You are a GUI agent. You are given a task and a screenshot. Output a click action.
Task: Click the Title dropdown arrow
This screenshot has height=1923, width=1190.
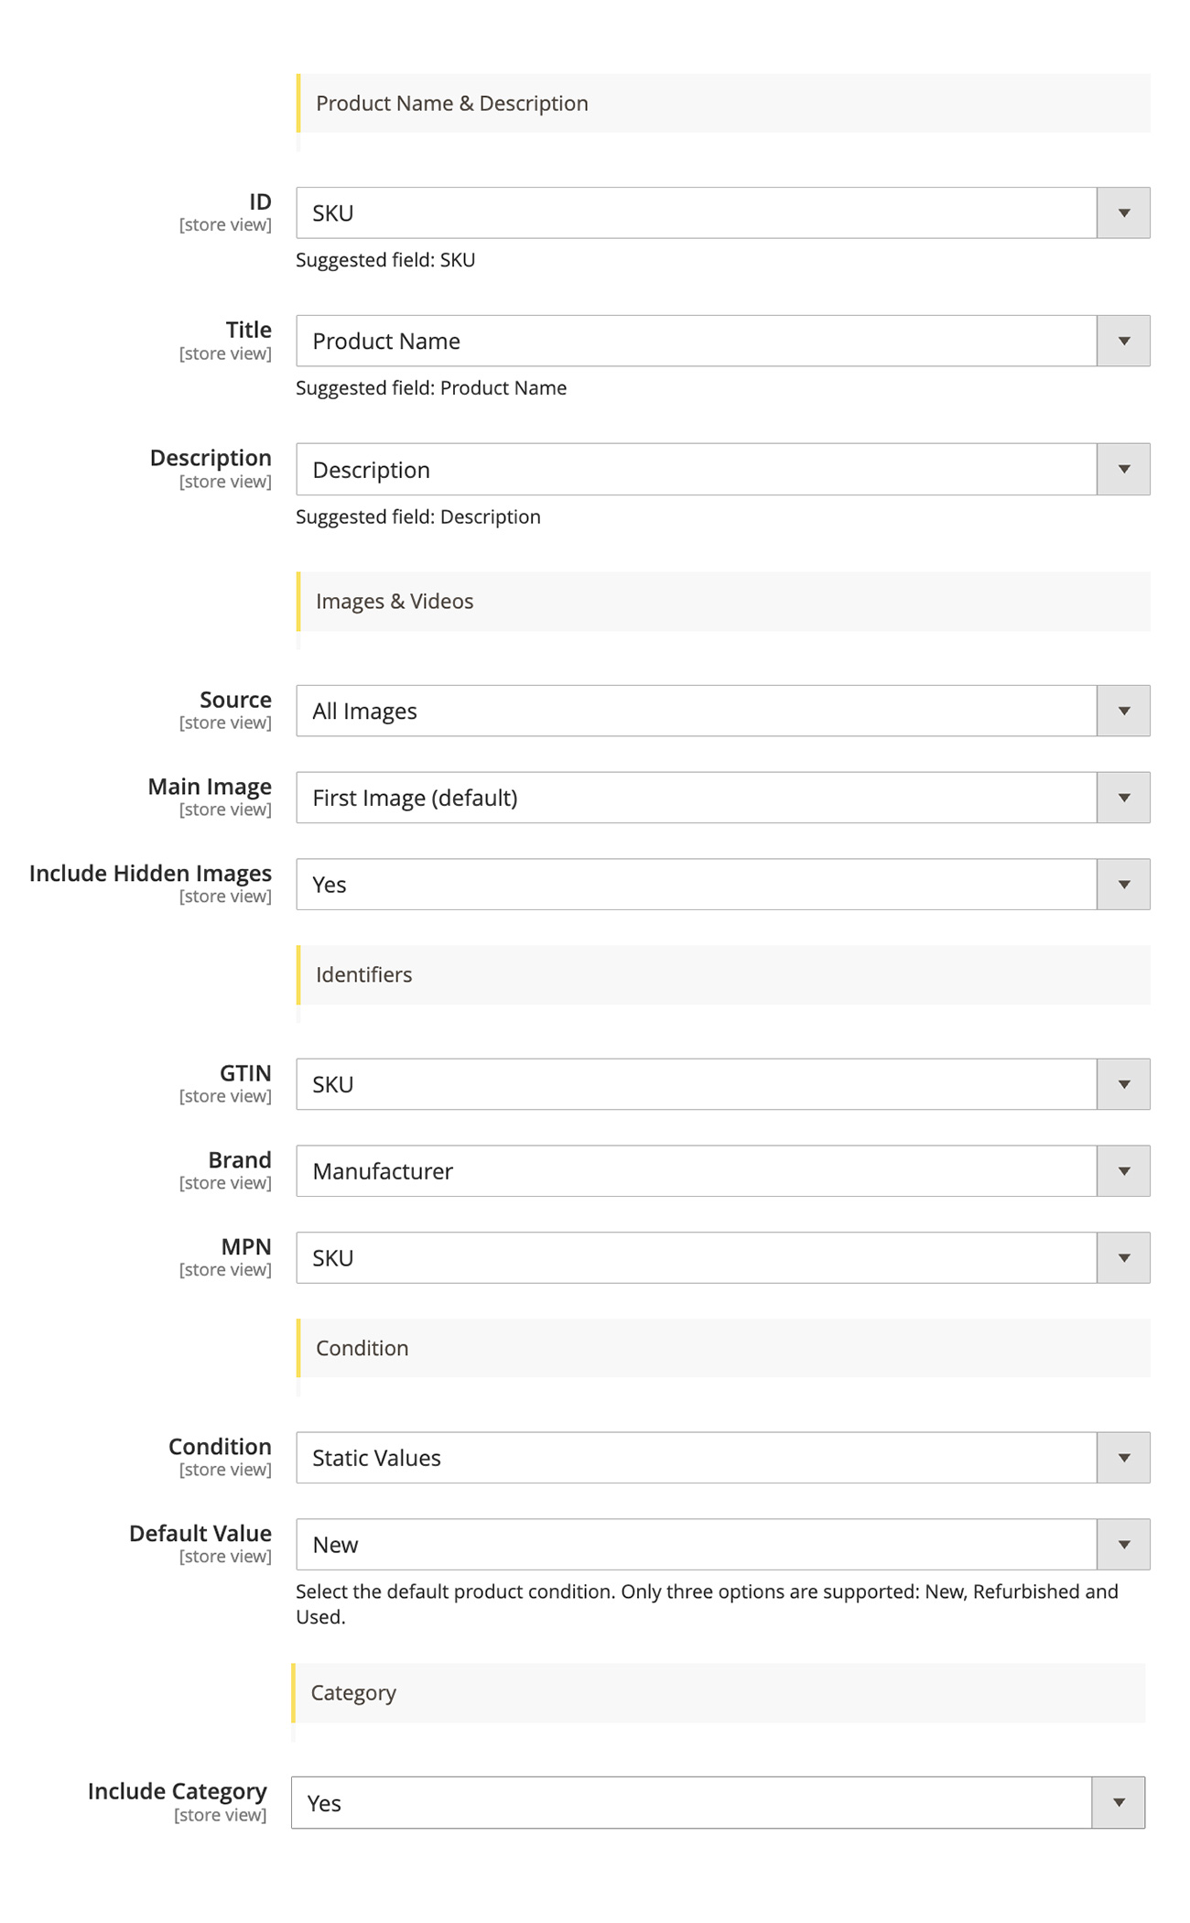coord(1123,342)
